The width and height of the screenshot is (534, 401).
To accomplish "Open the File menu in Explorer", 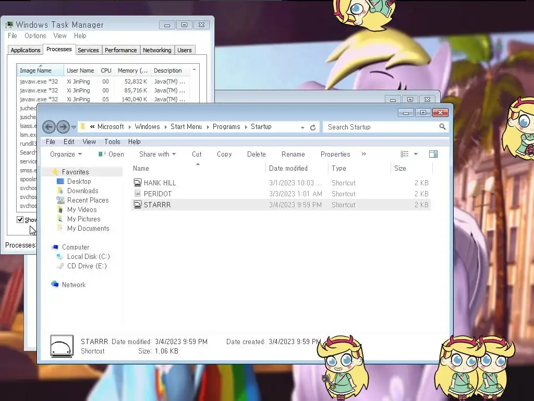I will (51, 141).
